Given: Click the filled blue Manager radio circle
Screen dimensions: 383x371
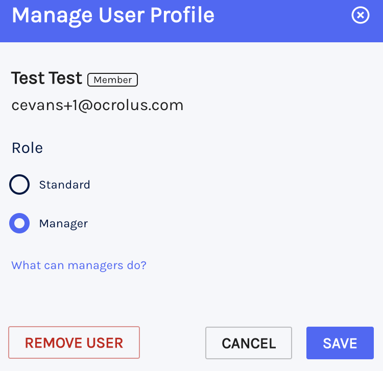Looking at the screenshot, I should [19, 223].
